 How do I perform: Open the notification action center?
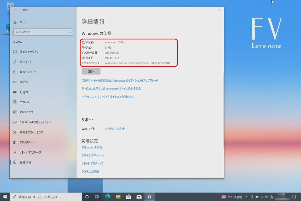[294, 197]
